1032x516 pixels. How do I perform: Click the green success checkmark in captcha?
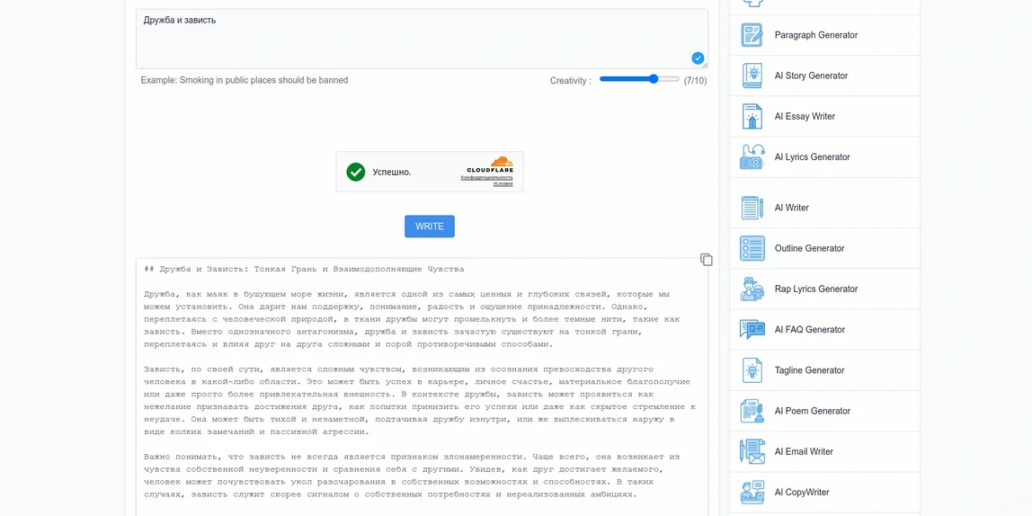[355, 172]
